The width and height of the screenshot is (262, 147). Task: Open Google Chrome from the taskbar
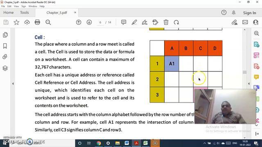click(x=99, y=143)
